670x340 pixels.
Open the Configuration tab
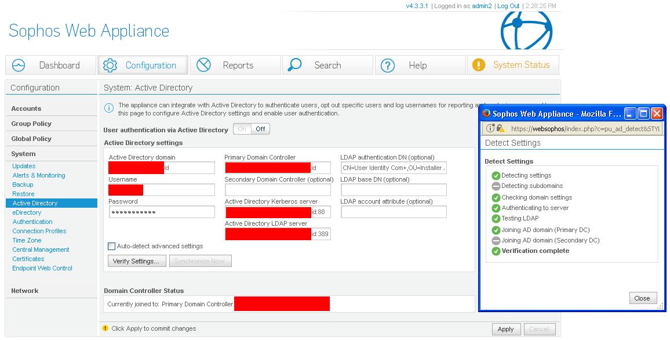click(143, 65)
